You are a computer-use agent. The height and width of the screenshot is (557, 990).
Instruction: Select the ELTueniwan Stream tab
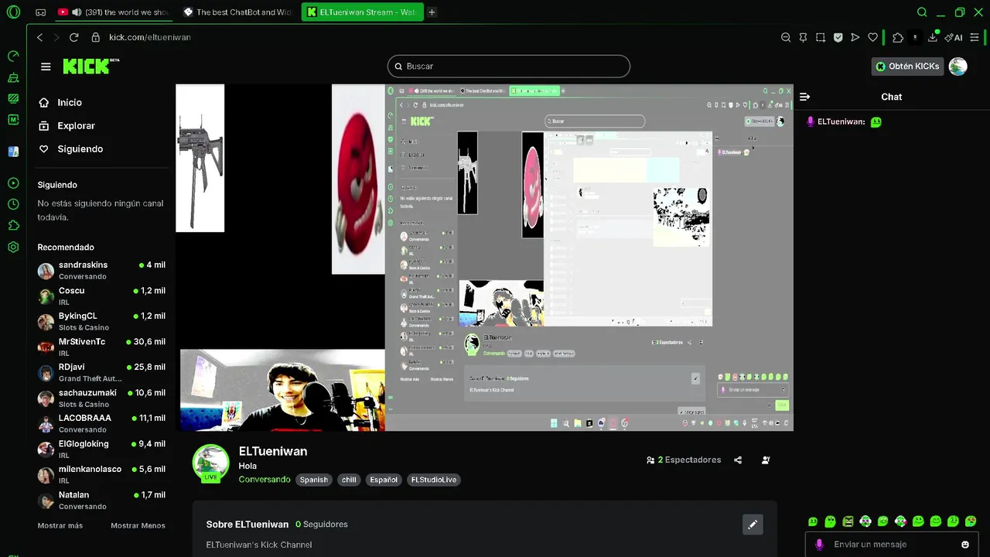click(x=362, y=12)
